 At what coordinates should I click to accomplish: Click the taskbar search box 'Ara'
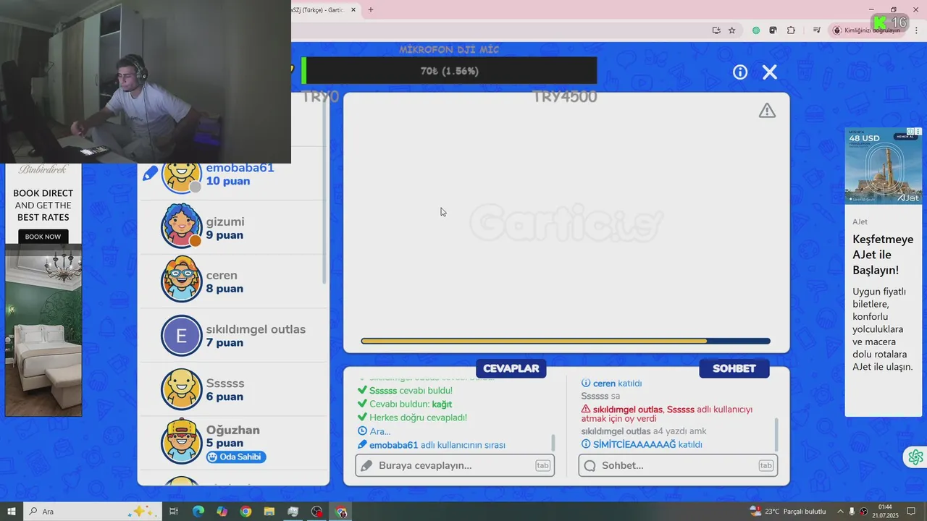point(93,512)
